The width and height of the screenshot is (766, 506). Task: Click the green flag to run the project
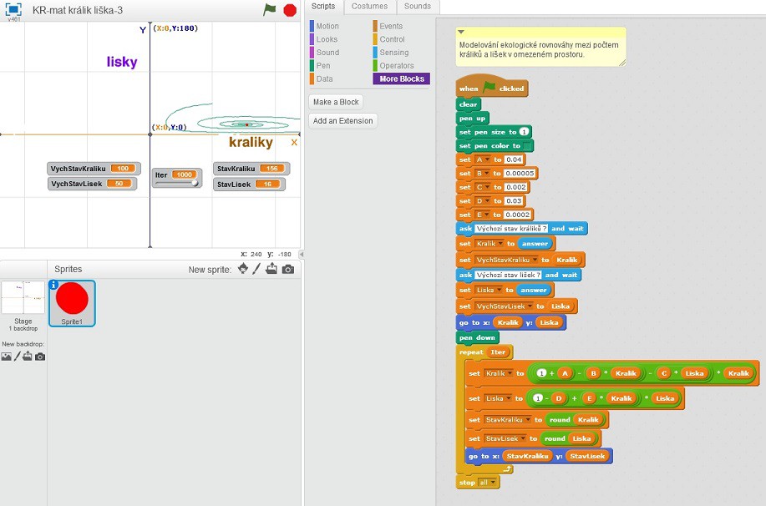[270, 10]
